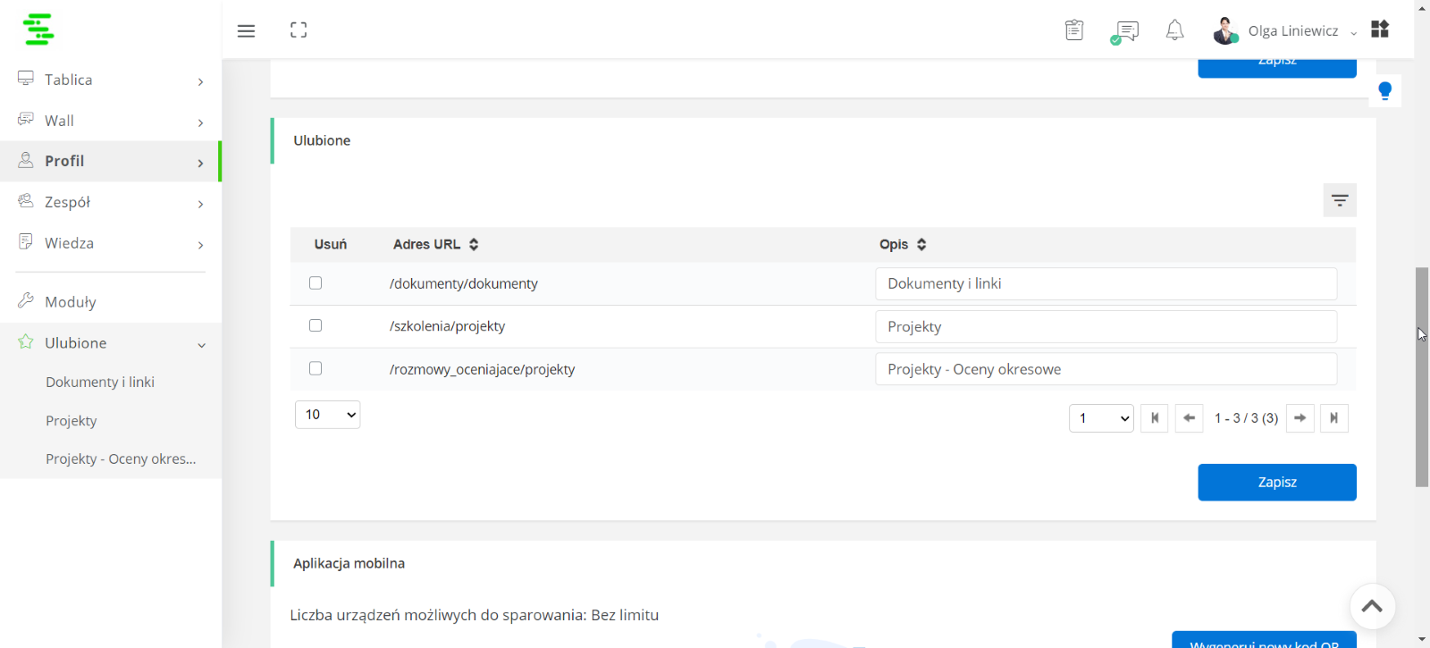Toggle the hamburger sidebar menu
This screenshot has height=648, width=1430.
(246, 30)
